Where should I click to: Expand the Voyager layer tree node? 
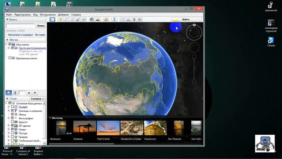click(x=8, y=107)
